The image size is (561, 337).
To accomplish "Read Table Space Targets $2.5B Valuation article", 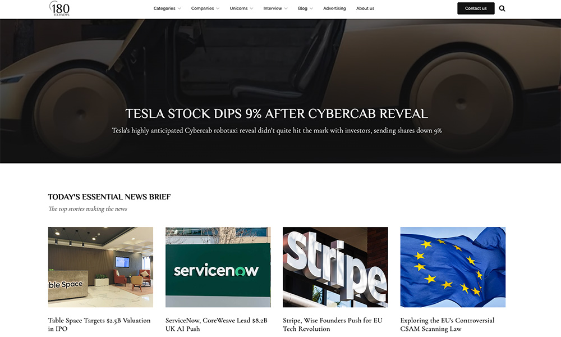I will (x=99, y=325).
